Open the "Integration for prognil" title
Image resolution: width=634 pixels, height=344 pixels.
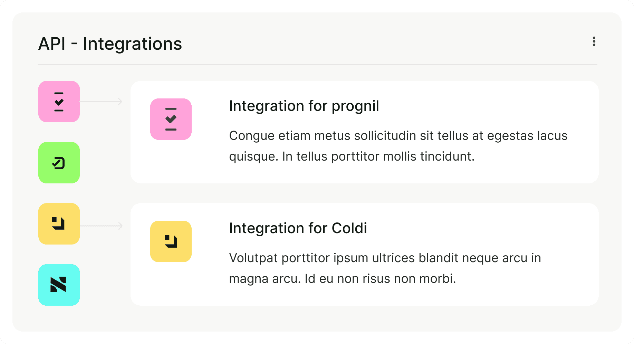(304, 106)
